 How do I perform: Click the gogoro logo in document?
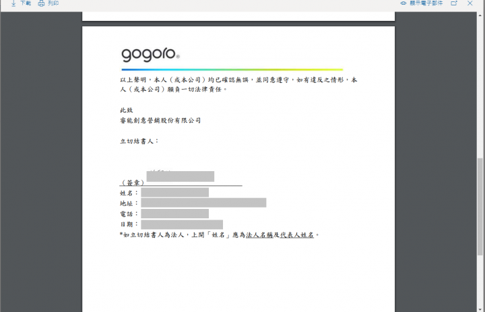pos(151,55)
